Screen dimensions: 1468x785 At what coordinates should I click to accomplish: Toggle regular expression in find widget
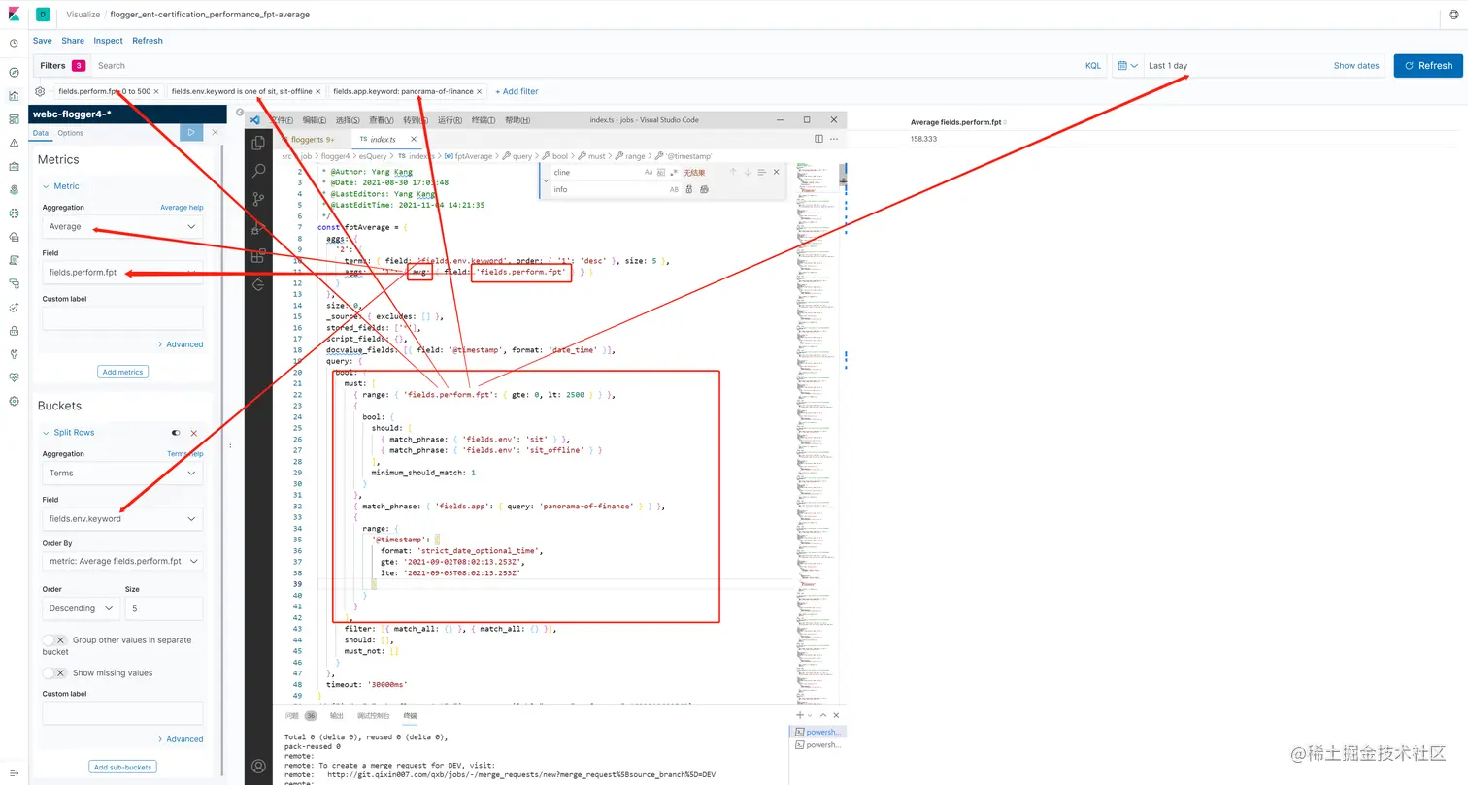point(674,172)
